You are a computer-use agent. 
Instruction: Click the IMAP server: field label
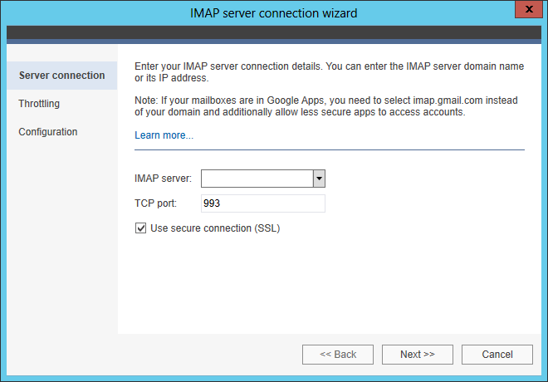pyautogui.click(x=164, y=179)
